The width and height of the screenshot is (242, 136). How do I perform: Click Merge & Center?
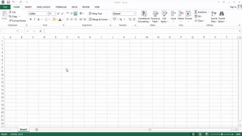coord(98,19)
